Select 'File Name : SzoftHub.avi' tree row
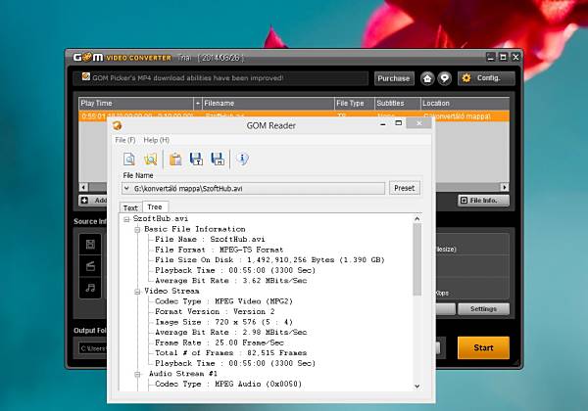Screen dimensions: 588x411 tap(210, 239)
